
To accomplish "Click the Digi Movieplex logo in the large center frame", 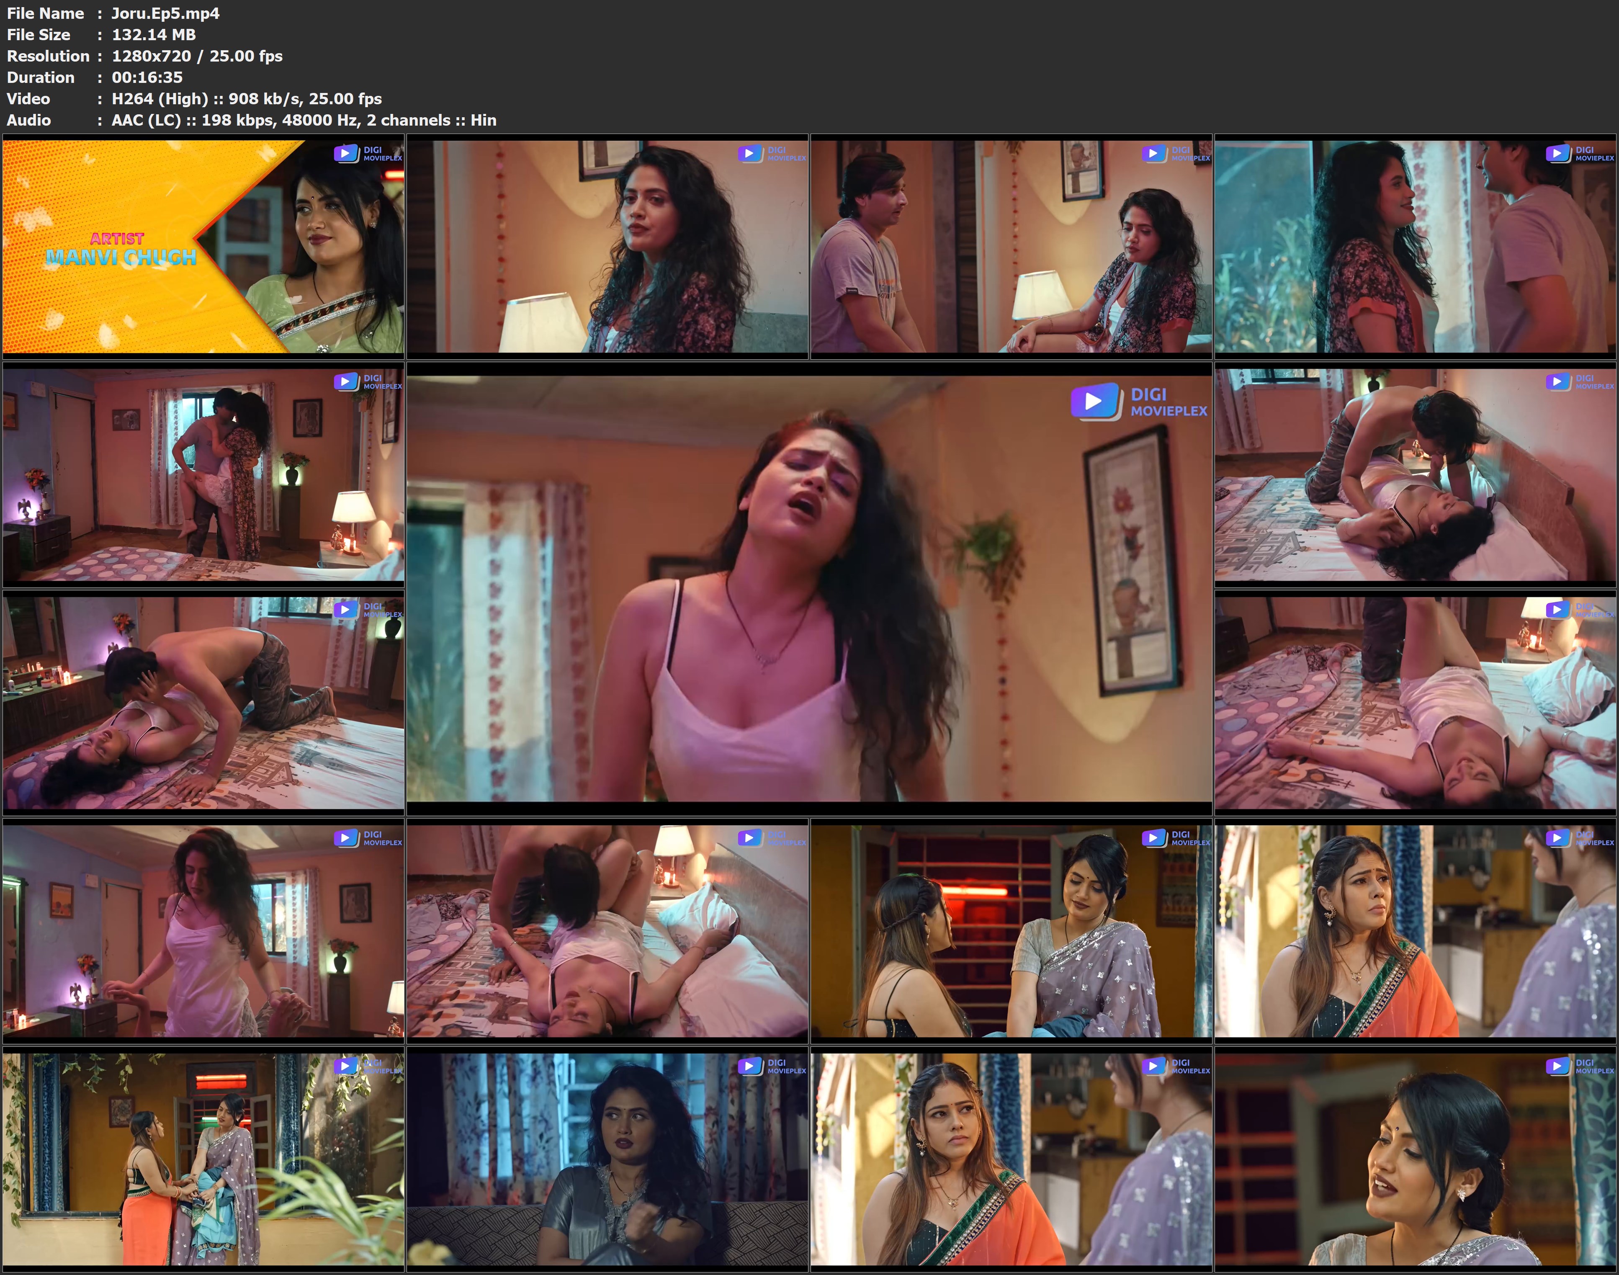I will pyautogui.click(x=1138, y=402).
